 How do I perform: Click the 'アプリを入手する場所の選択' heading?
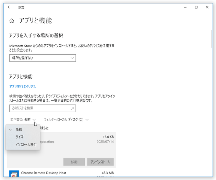[x=36, y=35]
